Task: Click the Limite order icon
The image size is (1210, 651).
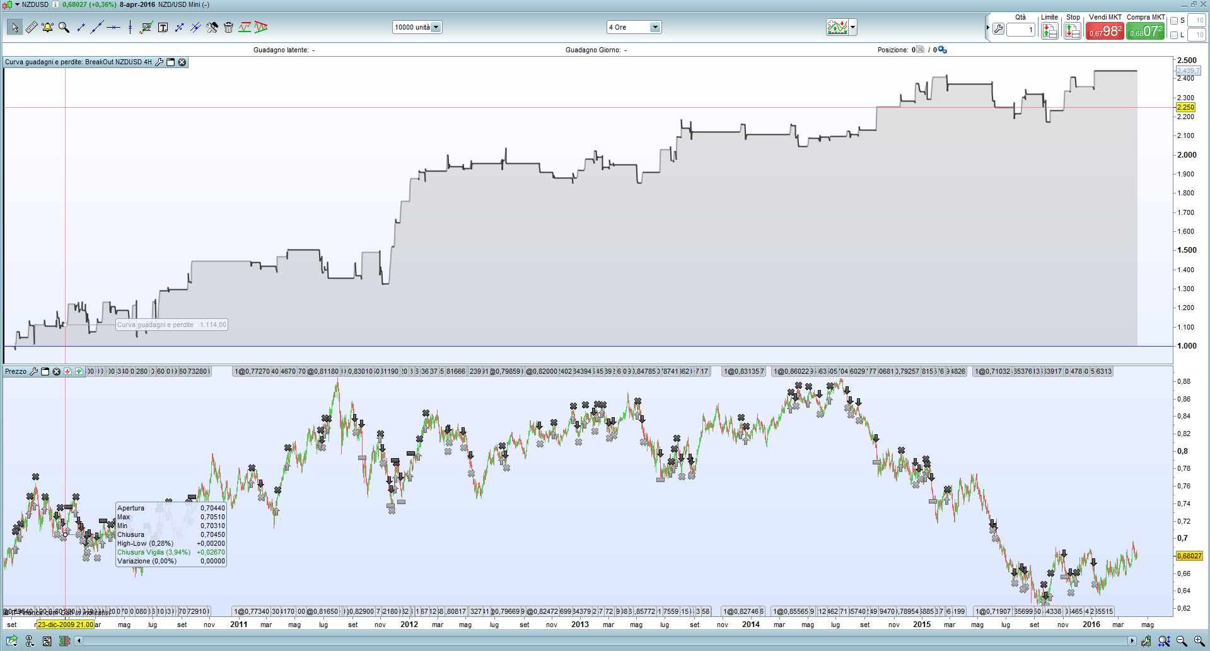Action: coord(1049,30)
